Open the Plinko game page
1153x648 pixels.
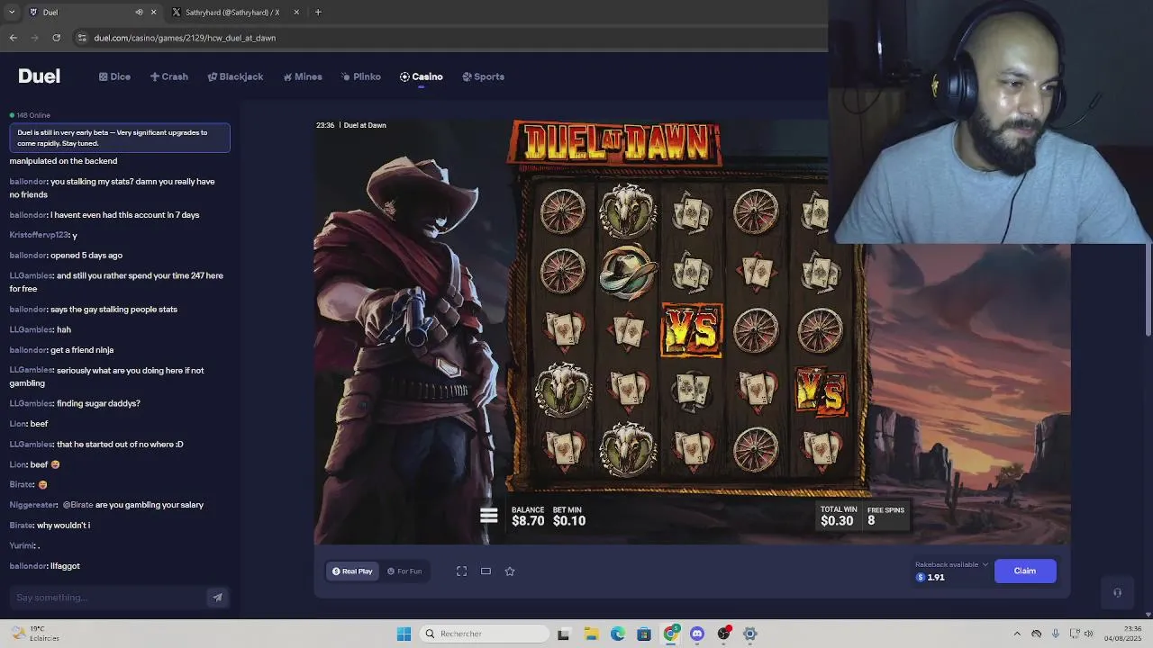tap(360, 76)
